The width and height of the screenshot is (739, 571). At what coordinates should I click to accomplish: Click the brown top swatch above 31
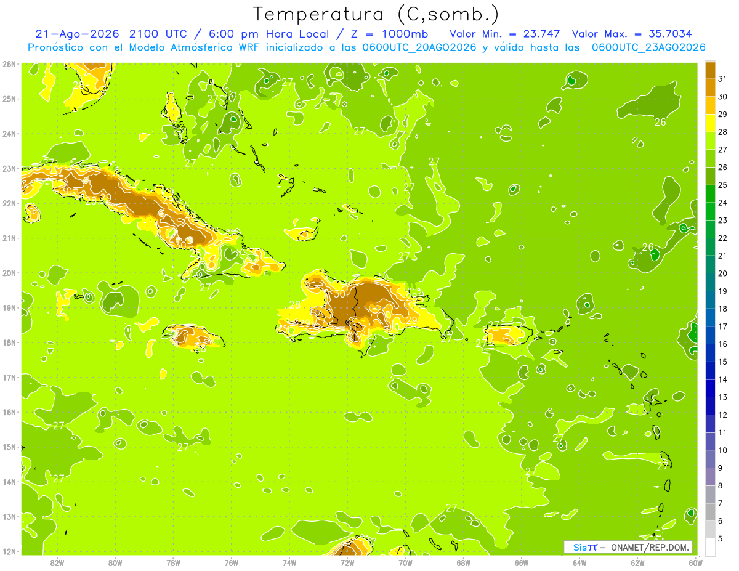pyautogui.click(x=710, y=71)
